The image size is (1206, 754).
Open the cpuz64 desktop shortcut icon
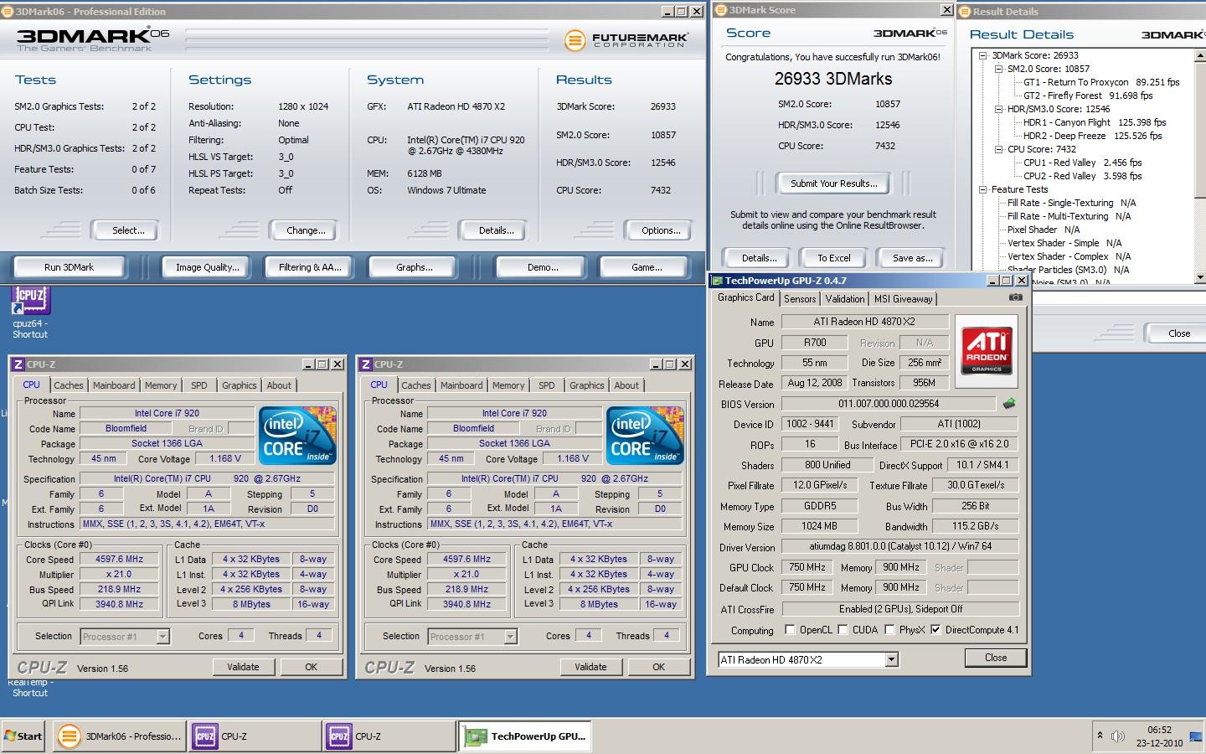30,300
